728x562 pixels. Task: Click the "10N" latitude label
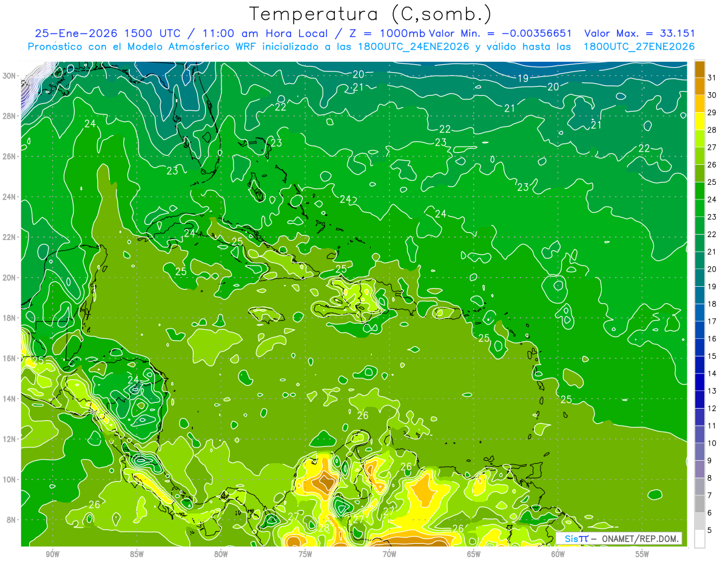click(x=9, y=480)
